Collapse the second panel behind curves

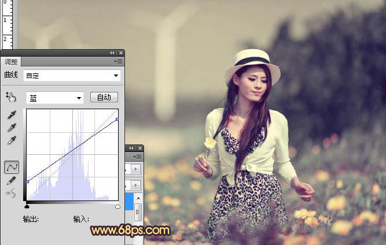pos(131,149)
